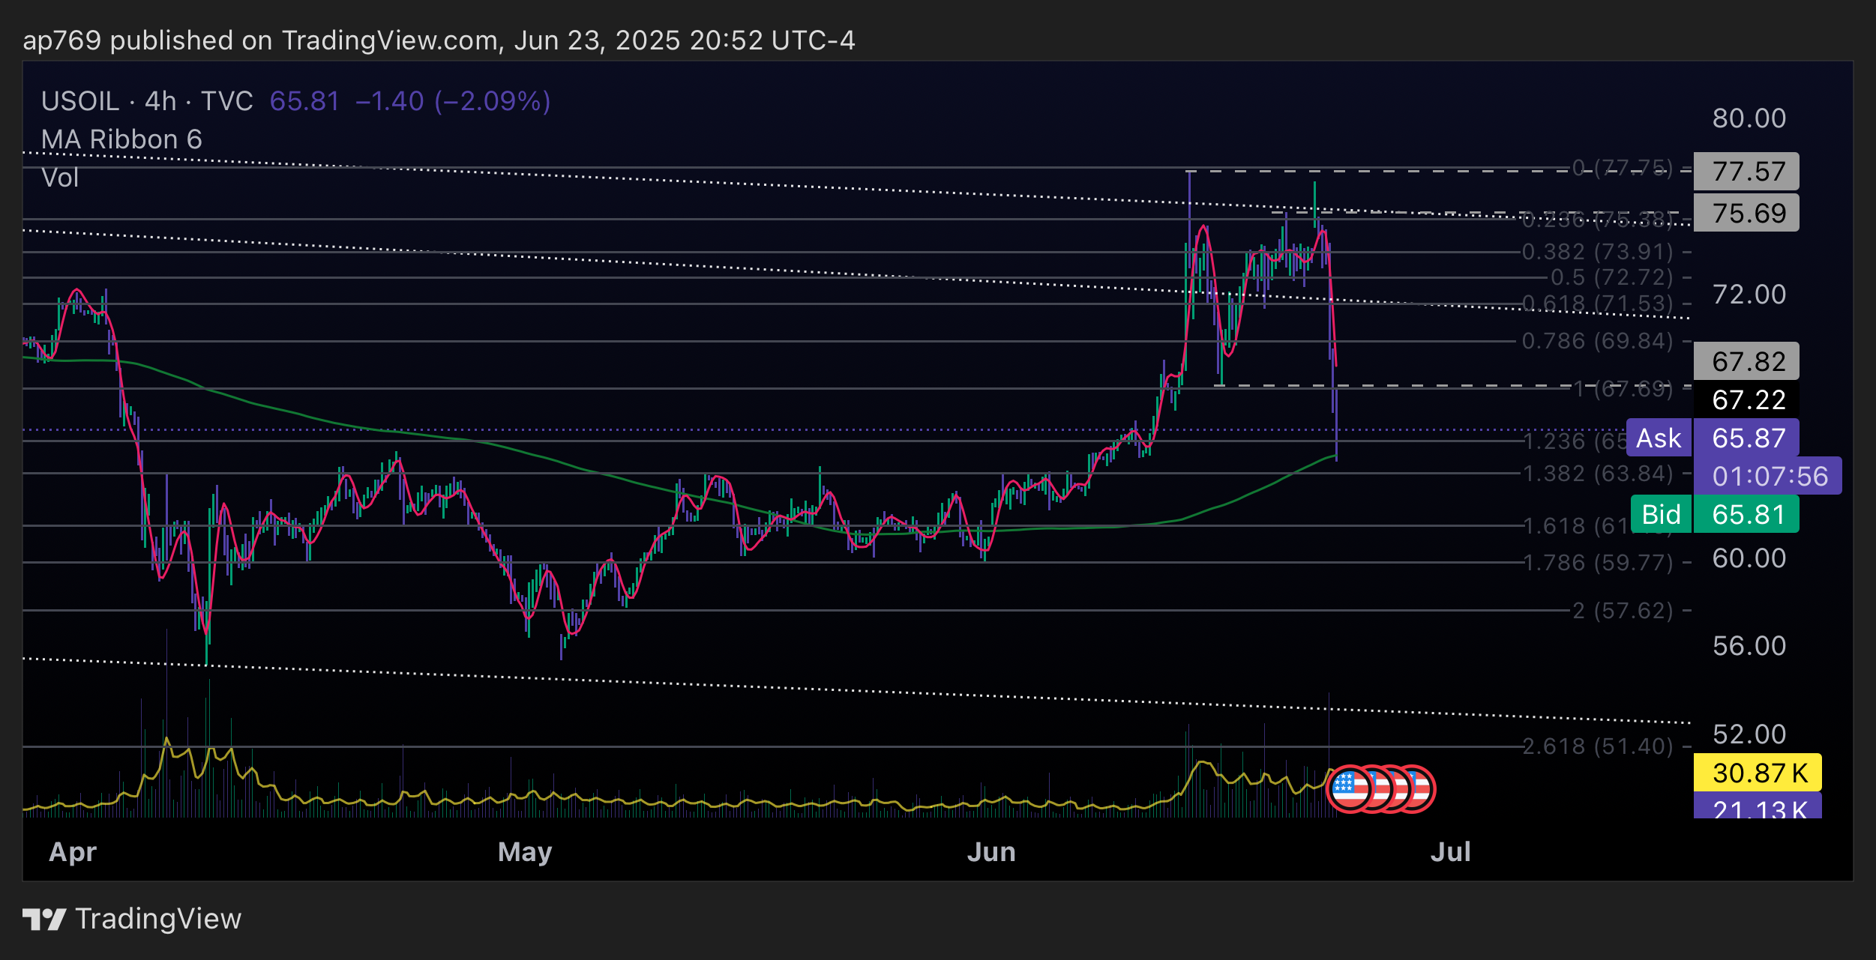Click the Ask 65.87 price tag
This screenshot has height=960, width=1876.
click(1713, 438)
